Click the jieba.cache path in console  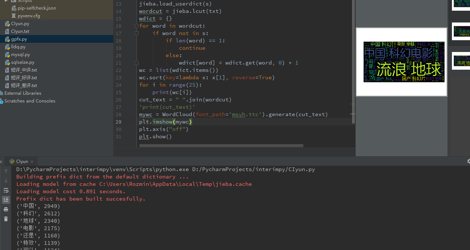tap(175, 184)
